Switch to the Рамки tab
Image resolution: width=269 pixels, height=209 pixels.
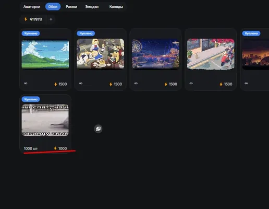coord(71,7)
